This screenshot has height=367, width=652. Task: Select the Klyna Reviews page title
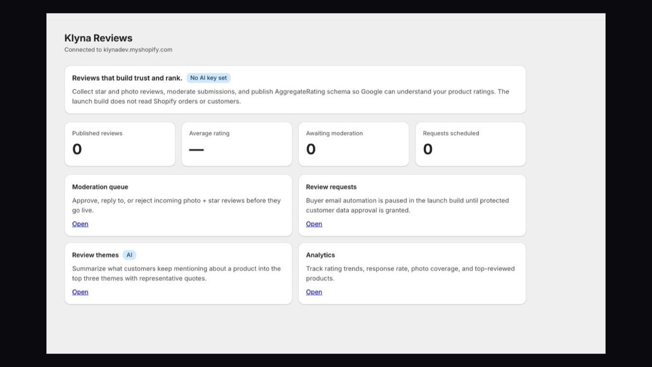(x=98, y=38)
